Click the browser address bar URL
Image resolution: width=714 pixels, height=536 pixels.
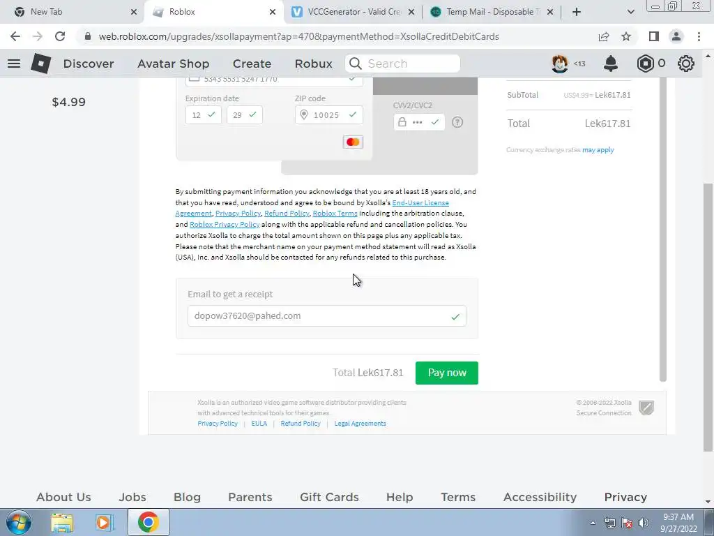(298, 36)
